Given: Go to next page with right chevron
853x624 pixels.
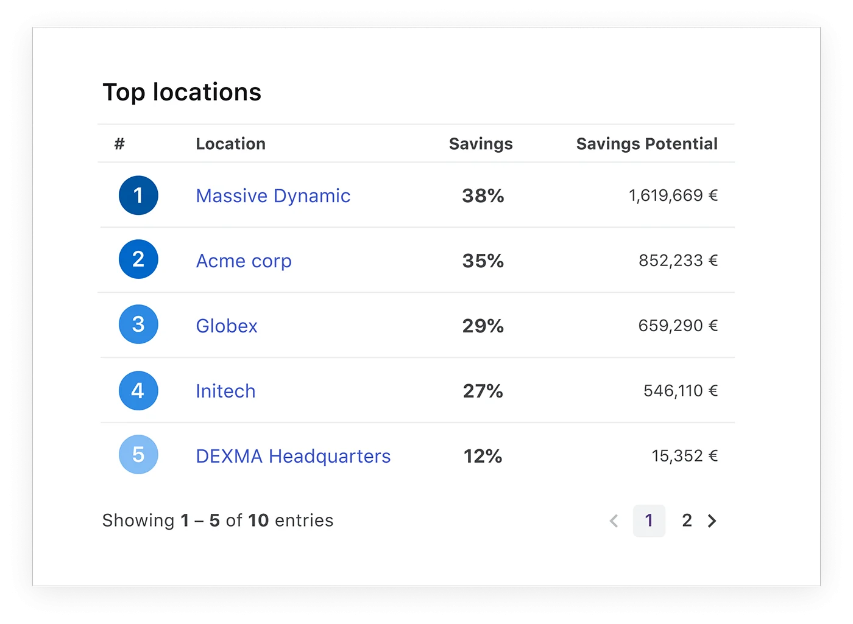Looking at the screenshot, I should pyautogui.click(x=712, y=521).
